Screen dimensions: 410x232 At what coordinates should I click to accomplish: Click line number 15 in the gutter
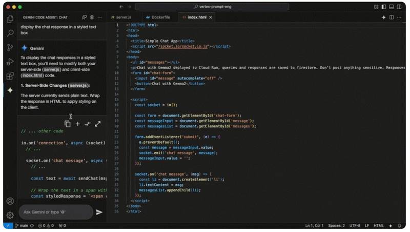[117, 100]
